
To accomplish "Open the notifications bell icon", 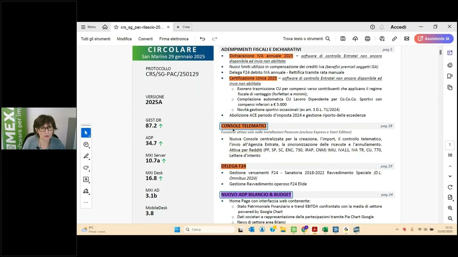I will (382, 27).
